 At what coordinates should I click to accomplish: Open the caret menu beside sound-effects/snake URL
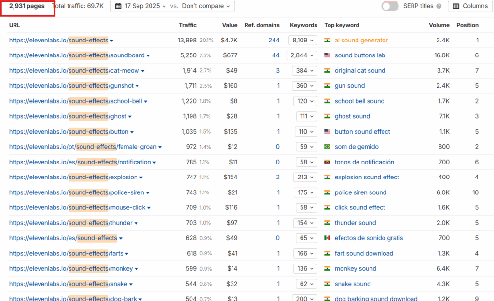(131, 284)
